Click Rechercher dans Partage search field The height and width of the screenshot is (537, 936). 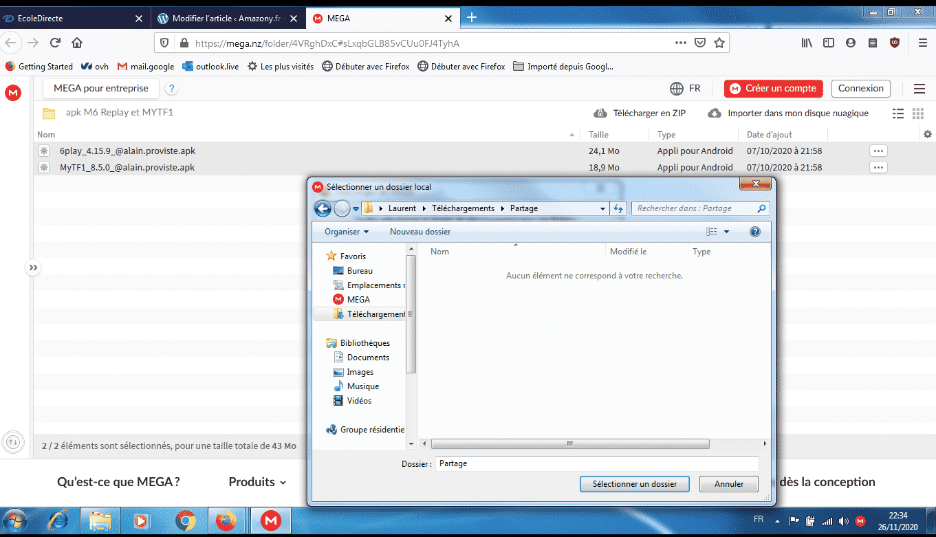(x=701, y=208)
